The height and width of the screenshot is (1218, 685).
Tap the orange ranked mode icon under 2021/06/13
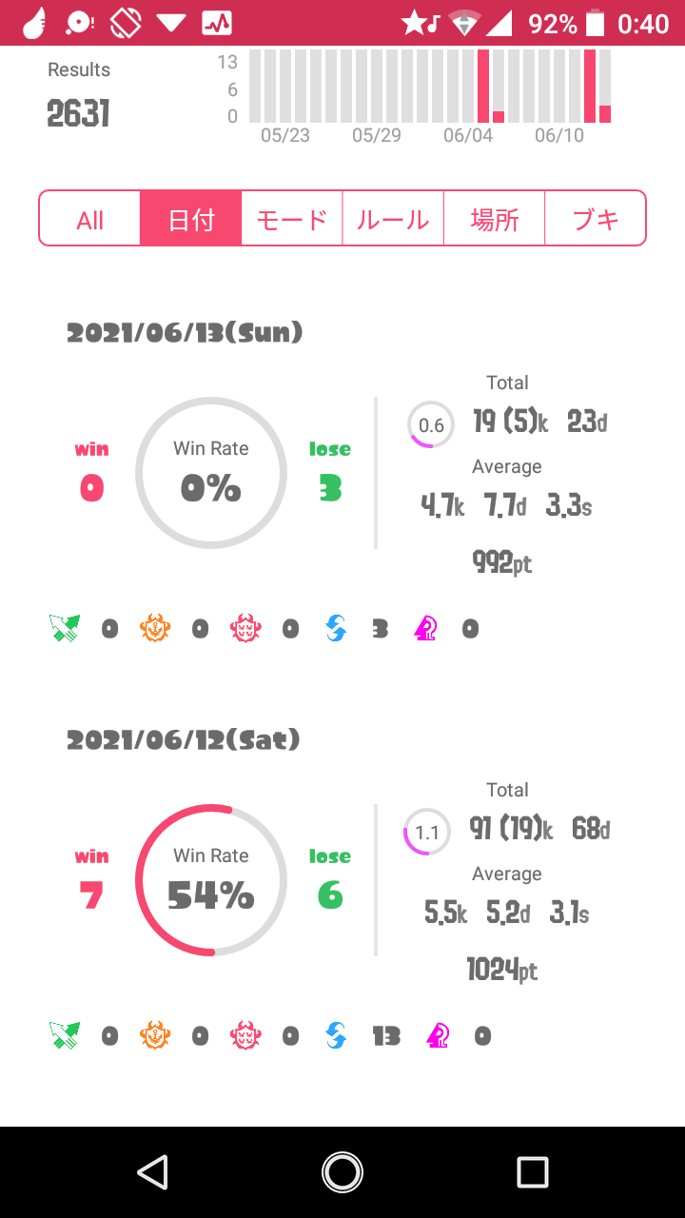coord(155,628)
